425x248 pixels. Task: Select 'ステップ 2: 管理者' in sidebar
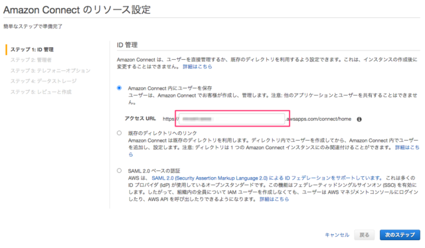click(31, 60)
